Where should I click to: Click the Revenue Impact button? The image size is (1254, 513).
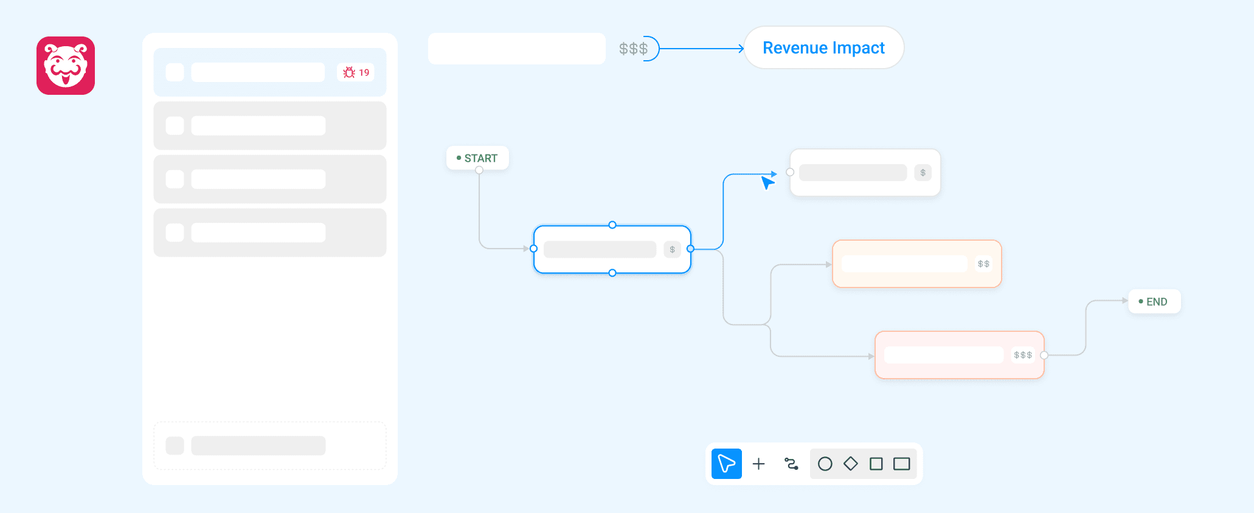point(823,48)
